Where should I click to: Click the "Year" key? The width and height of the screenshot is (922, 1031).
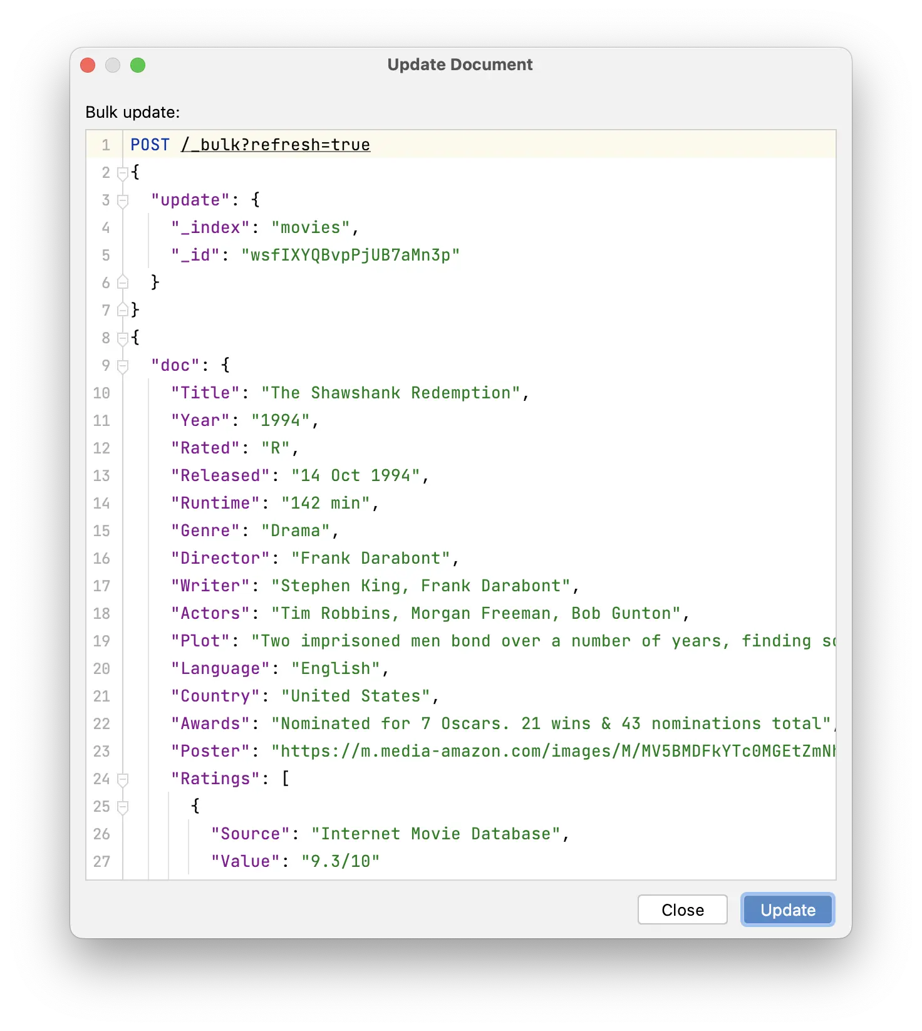200,420
